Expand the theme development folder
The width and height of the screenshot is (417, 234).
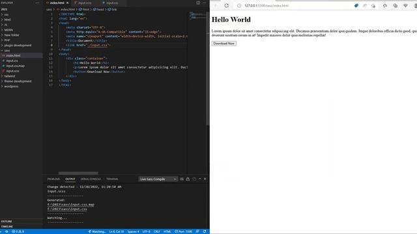click(x=22, y=81)
